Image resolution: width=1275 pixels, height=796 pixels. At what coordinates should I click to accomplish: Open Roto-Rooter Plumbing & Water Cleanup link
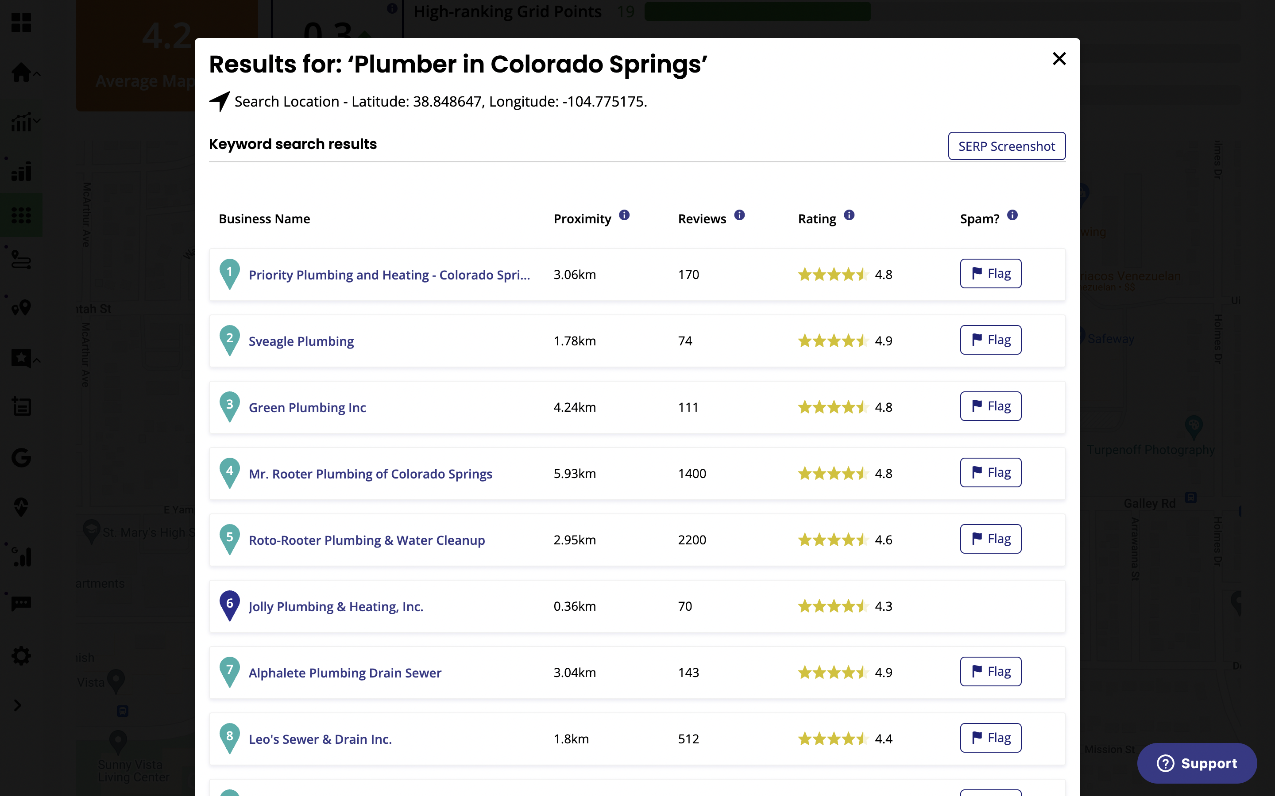(x=367, y=540)
